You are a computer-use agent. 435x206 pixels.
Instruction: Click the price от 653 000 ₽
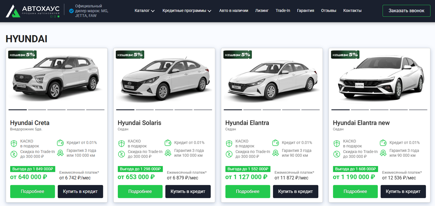pyautogui.click(x=136, y=177)
